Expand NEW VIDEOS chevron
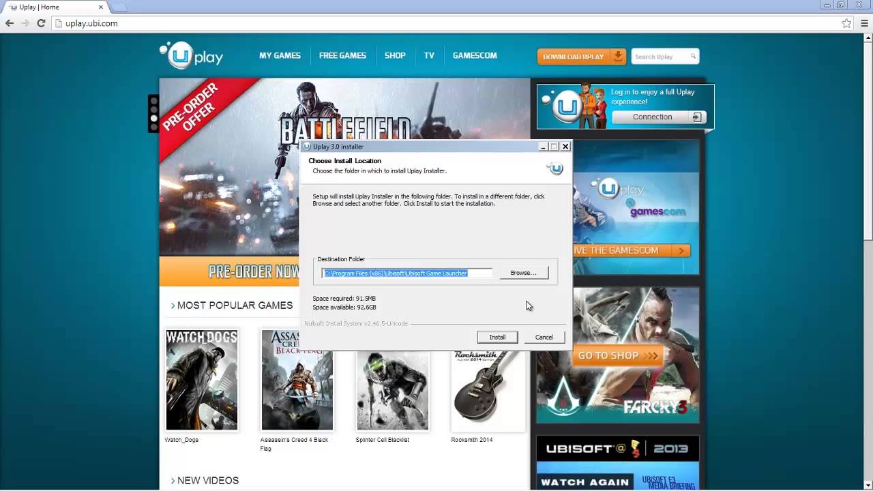Image resolution: width=873 pixels, height=491 pixels. pyautogui.click(x=173, y=481)
